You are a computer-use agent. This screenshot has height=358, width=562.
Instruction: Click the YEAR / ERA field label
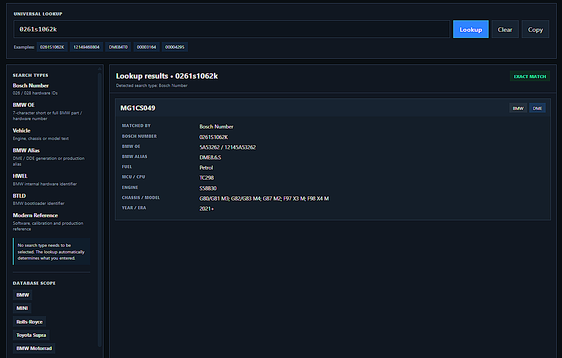tap(134, 208)
